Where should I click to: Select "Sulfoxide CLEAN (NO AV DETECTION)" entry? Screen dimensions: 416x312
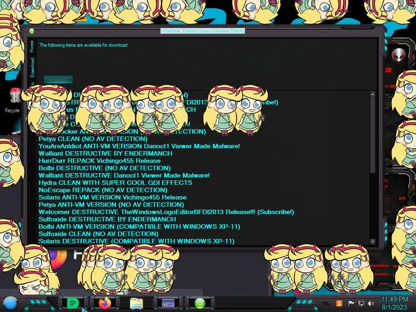click(x=98, y=234)
